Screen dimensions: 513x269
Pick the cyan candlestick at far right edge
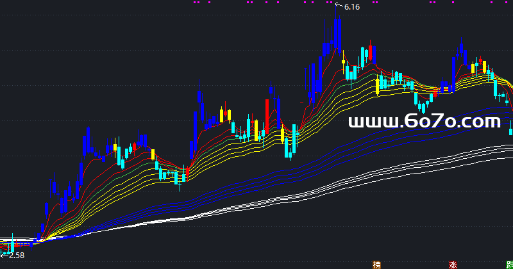tap(510, 128)
